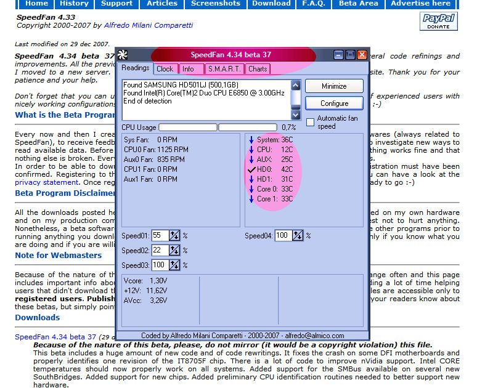485x388 pixels.
Task: Click the 'Aux1 Fan: 0 RPM' reading
Action: 150,179
